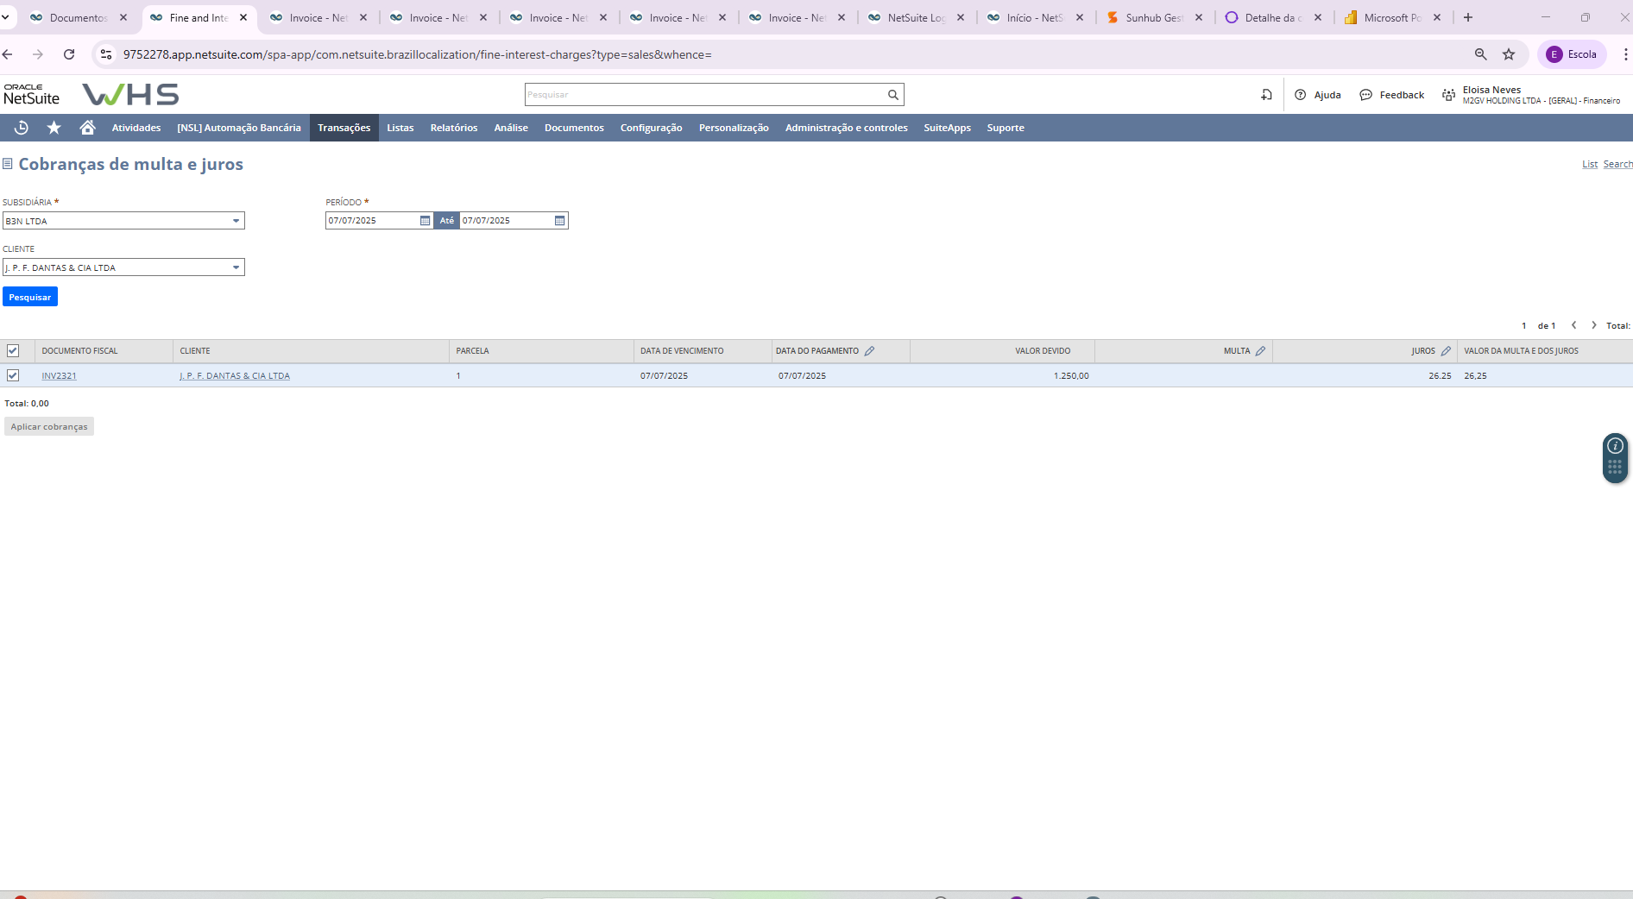This screenshot has width=1633, height=899.
Task: Bookmark this page with the star icon
Action: point(1509,54)
